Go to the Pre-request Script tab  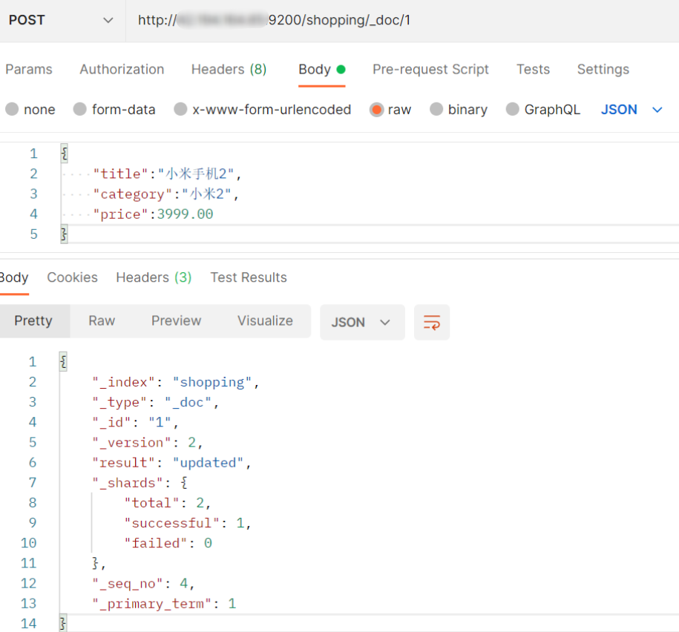tap(430, 70)
